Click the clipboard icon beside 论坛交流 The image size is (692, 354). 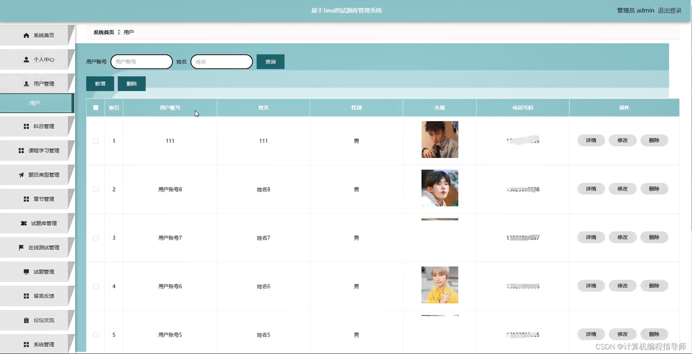pos(26,320)
